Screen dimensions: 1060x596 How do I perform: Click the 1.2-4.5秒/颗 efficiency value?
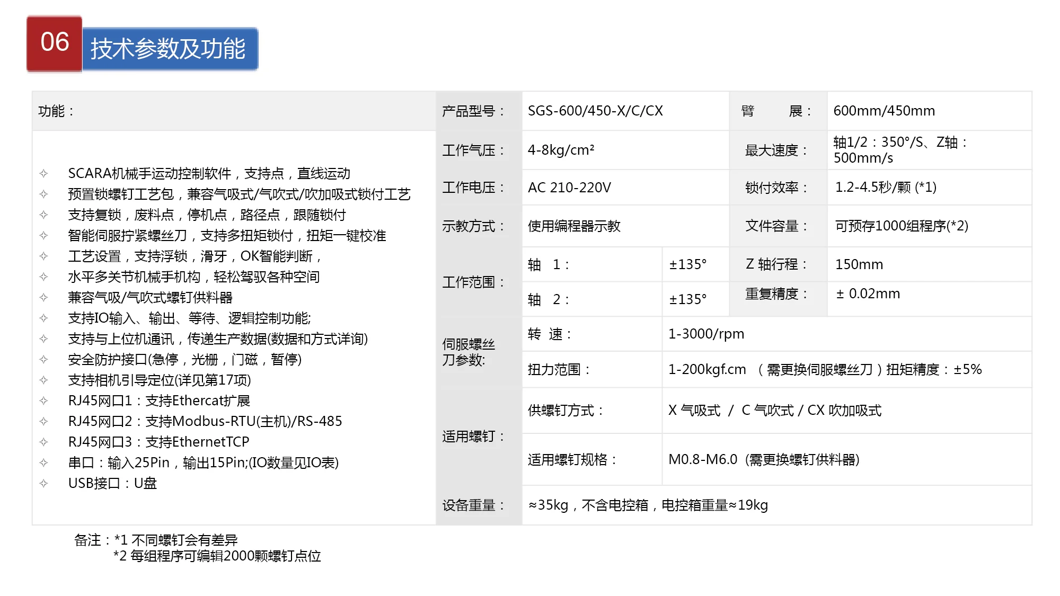tap(886, 188)
